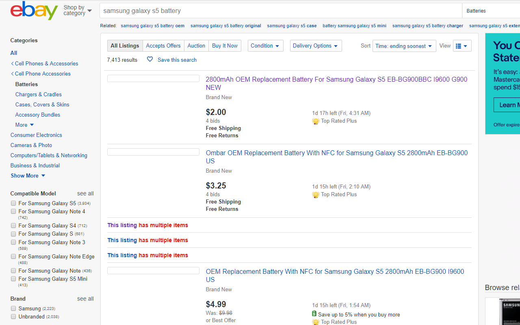
Task: Click see all for Brand
Action: [85, 299]
